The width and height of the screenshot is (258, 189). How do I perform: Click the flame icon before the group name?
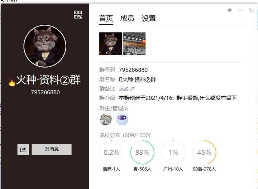tap(12, 82)
